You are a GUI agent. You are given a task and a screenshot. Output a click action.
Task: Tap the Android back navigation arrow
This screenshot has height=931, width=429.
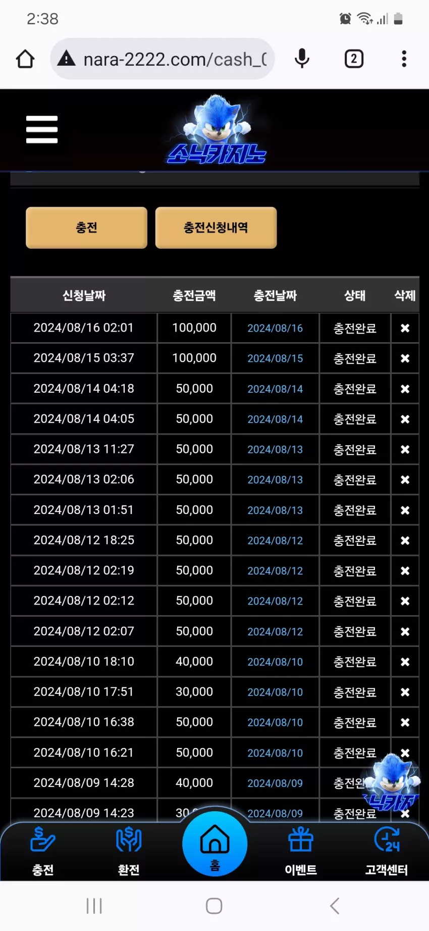(335, 906)
